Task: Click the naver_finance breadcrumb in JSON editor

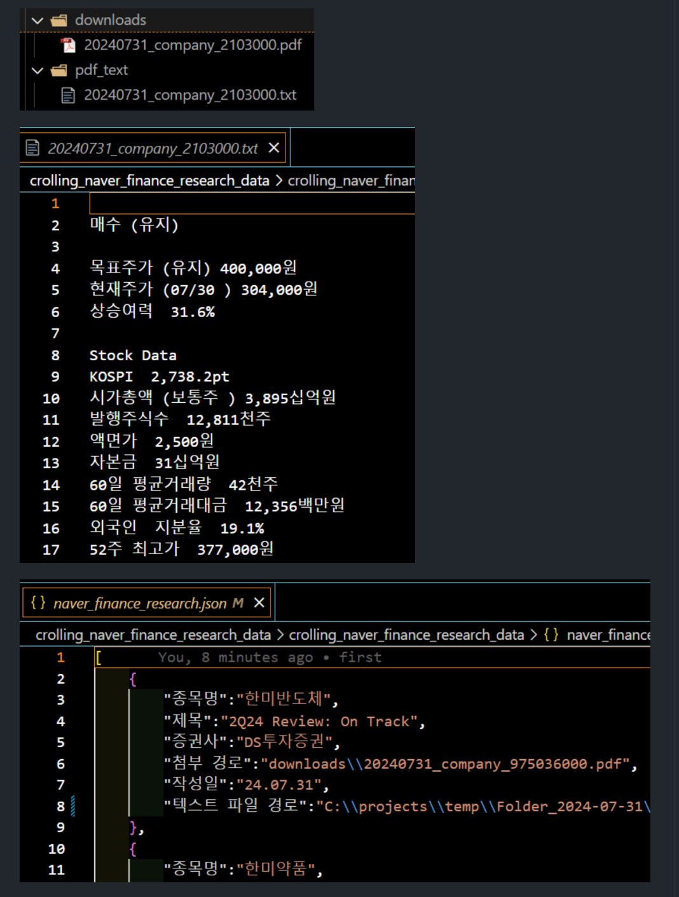Action: pos(608,635)
